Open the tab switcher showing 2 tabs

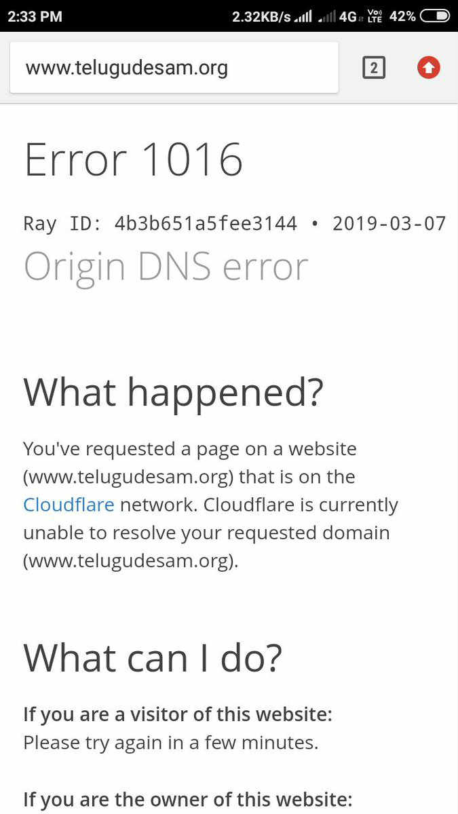pos(374,68)
